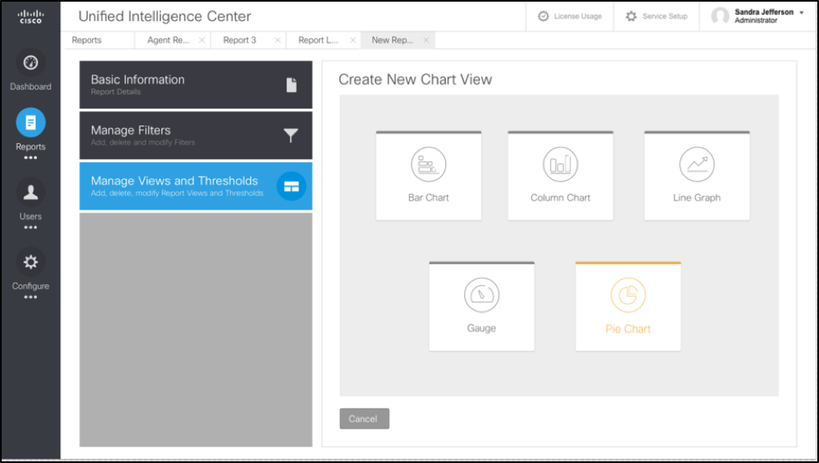Click the Gauge label
The width and height of the screenshot is (819, 463).
(482, 328)
